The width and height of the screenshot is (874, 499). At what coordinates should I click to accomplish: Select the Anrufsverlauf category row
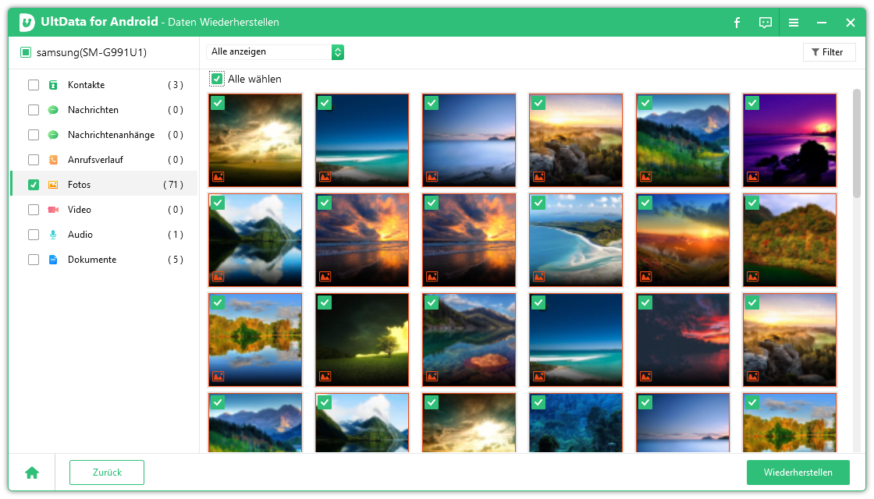click(105, 160)
